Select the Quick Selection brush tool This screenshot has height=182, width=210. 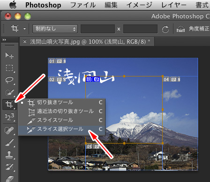pyautogui.click(x=9, y=92)
